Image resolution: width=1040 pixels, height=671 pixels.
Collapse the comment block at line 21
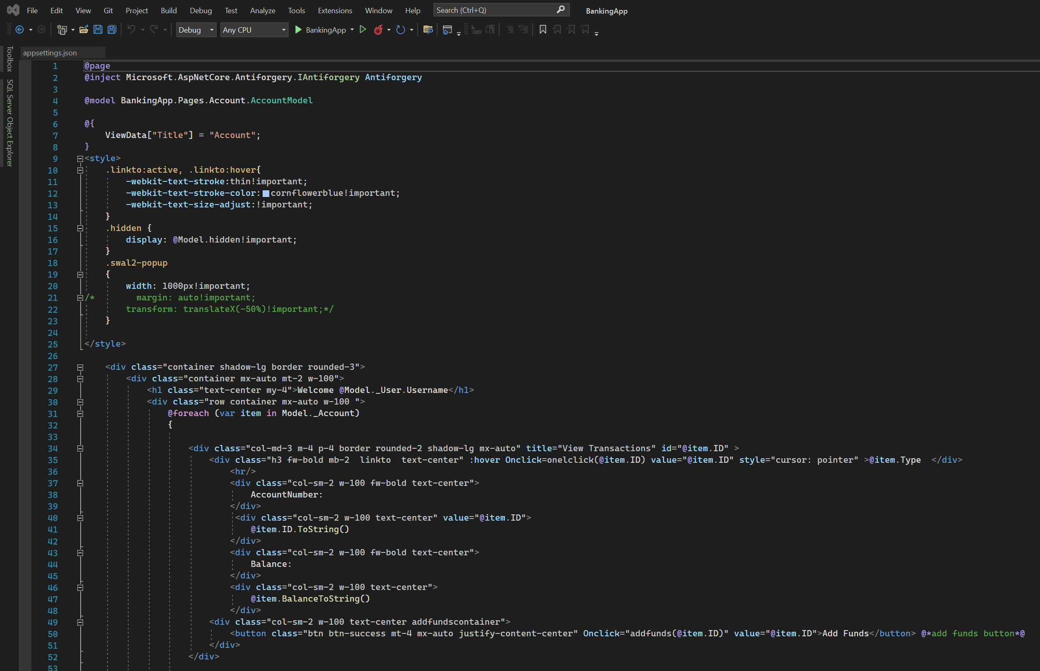pyautogui.click(x=80, y=297)
